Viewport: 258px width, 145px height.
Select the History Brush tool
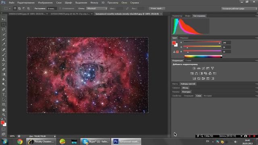[4, 64]
